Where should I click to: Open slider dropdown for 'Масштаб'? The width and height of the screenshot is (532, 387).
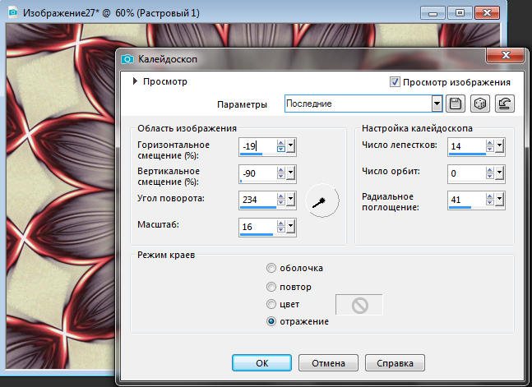pyautogui.click(x=291, y=227)
